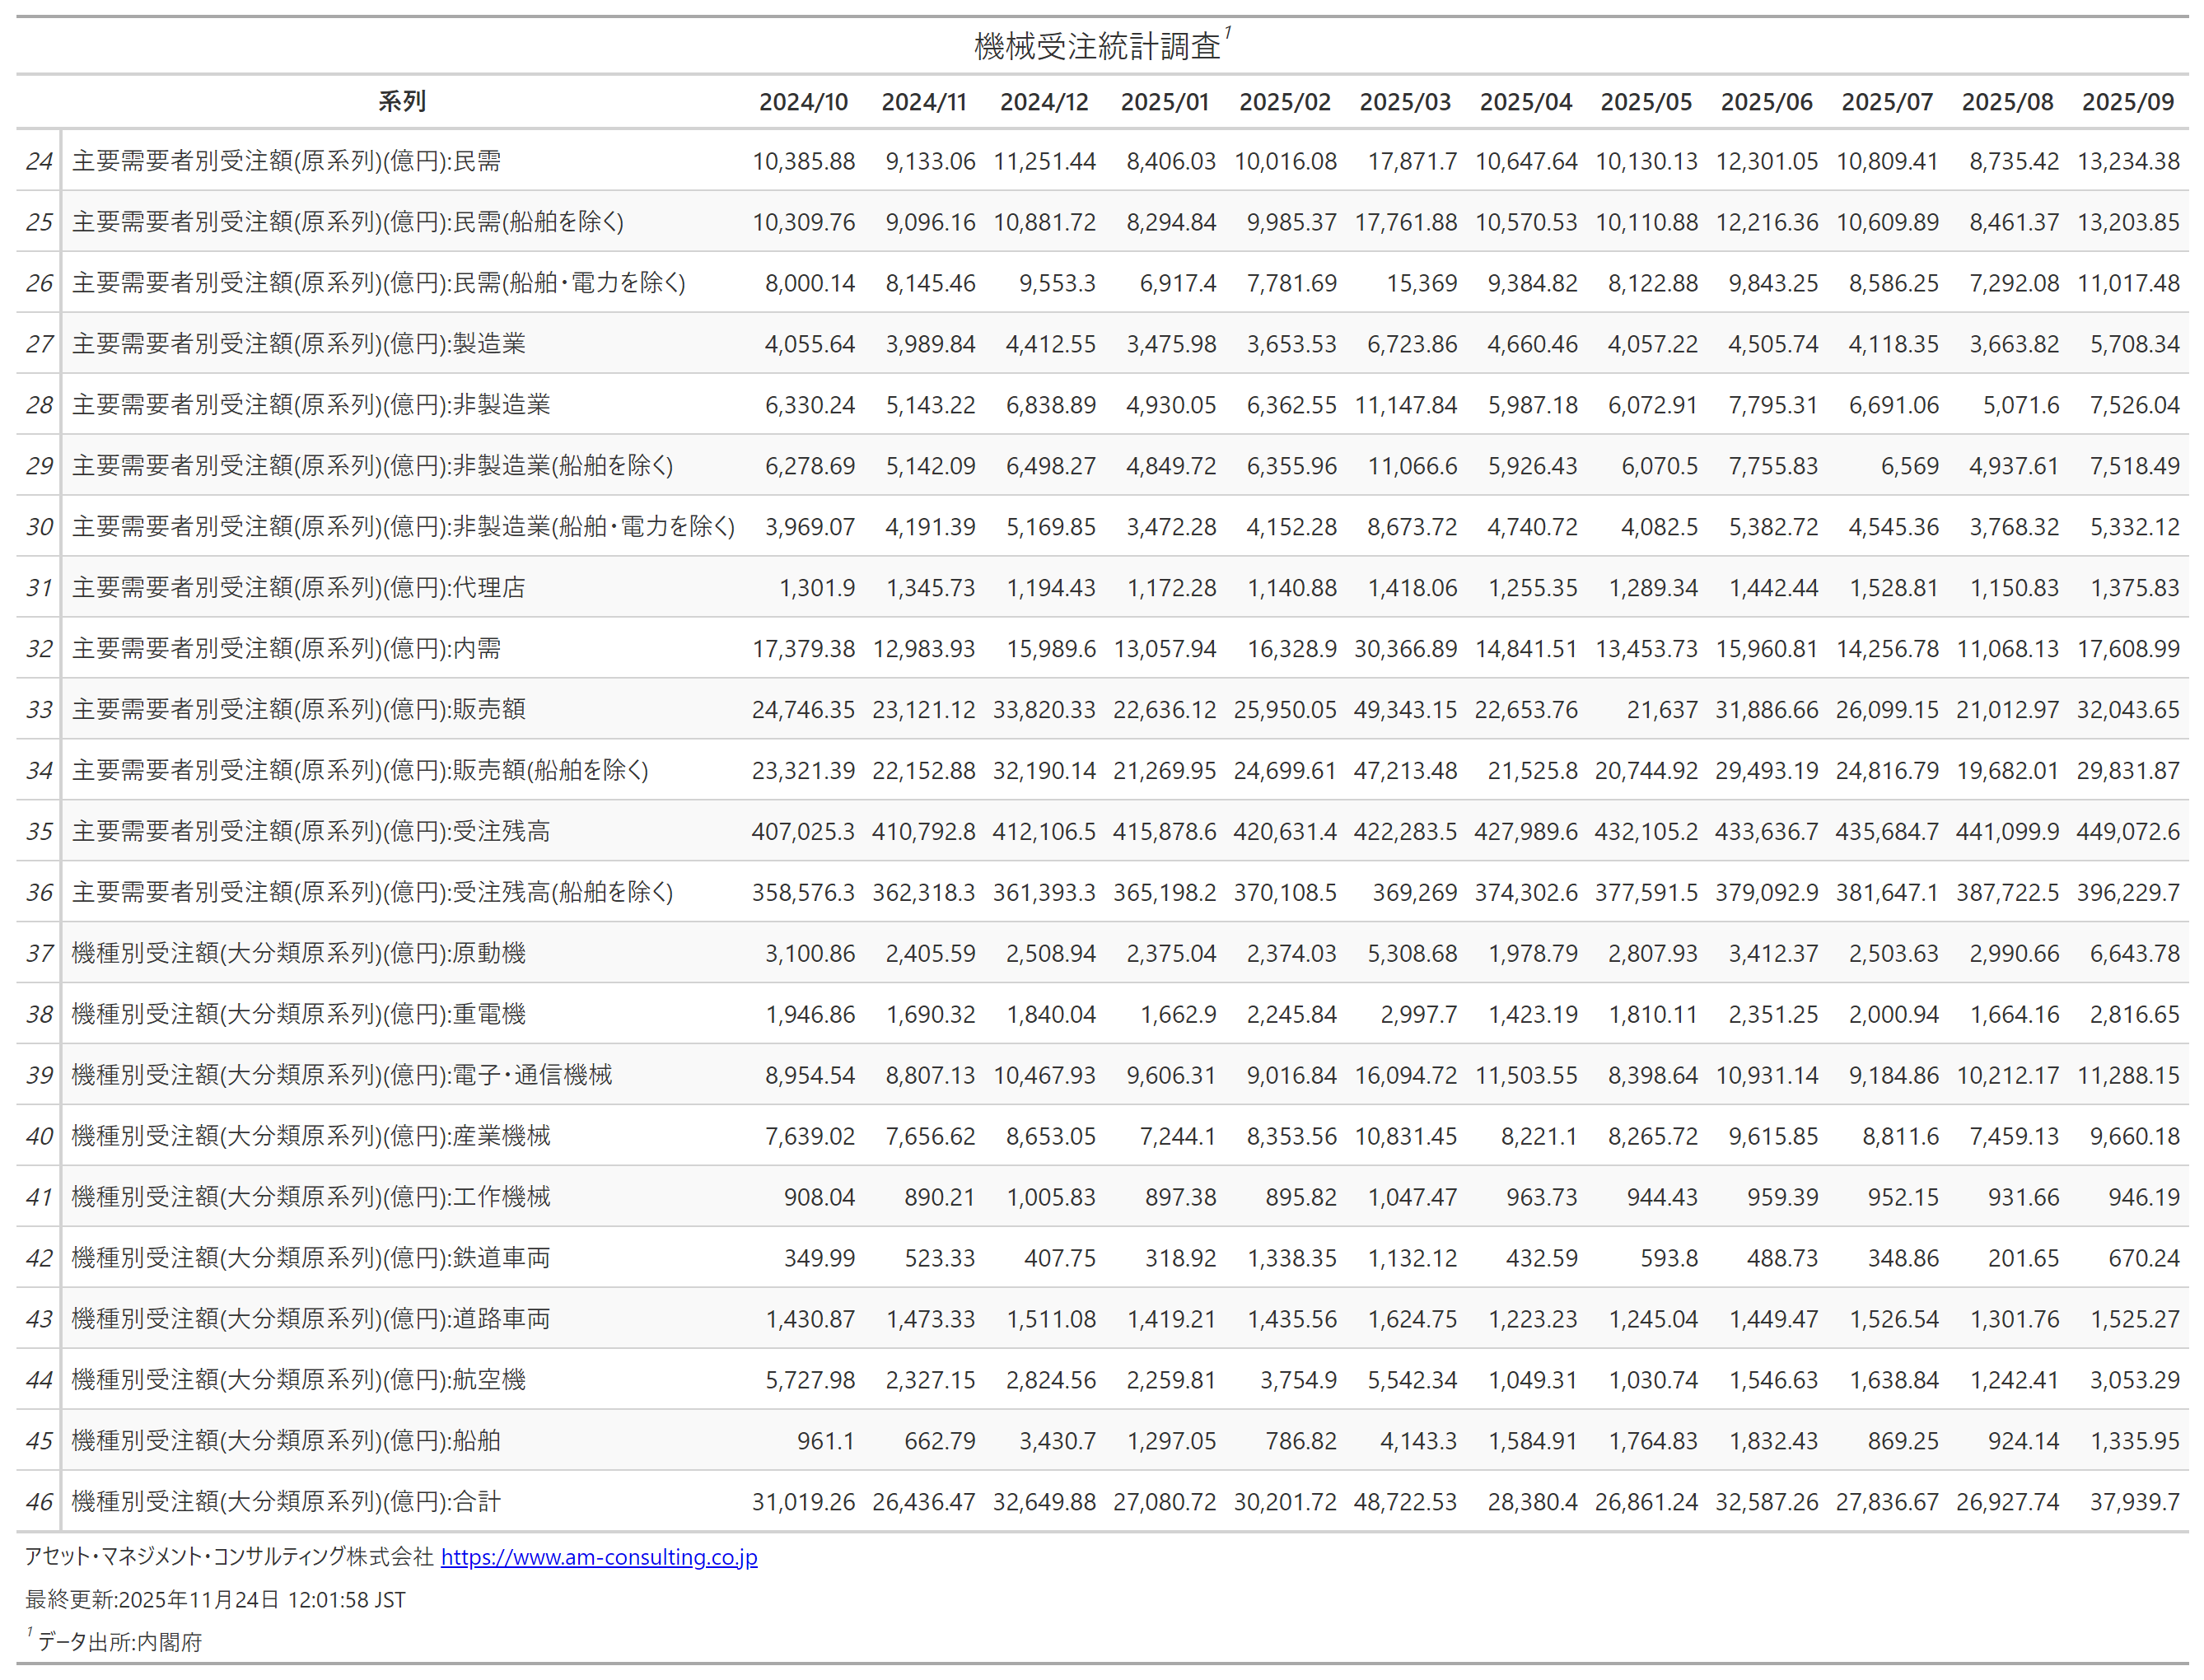This screenshot has width=2204, height=1680.
Task: Click the row 41 工作機械 label
Action: [310, 1197]
